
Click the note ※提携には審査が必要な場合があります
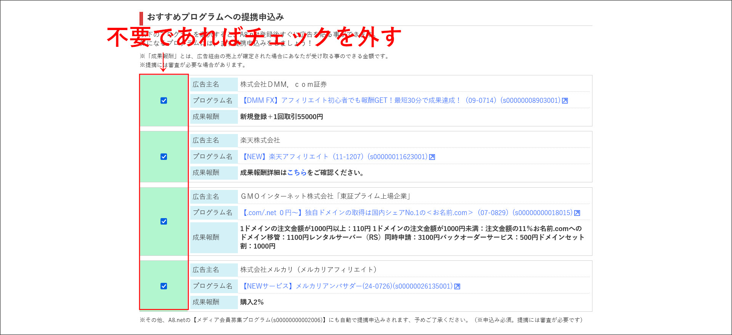(193, 65)
